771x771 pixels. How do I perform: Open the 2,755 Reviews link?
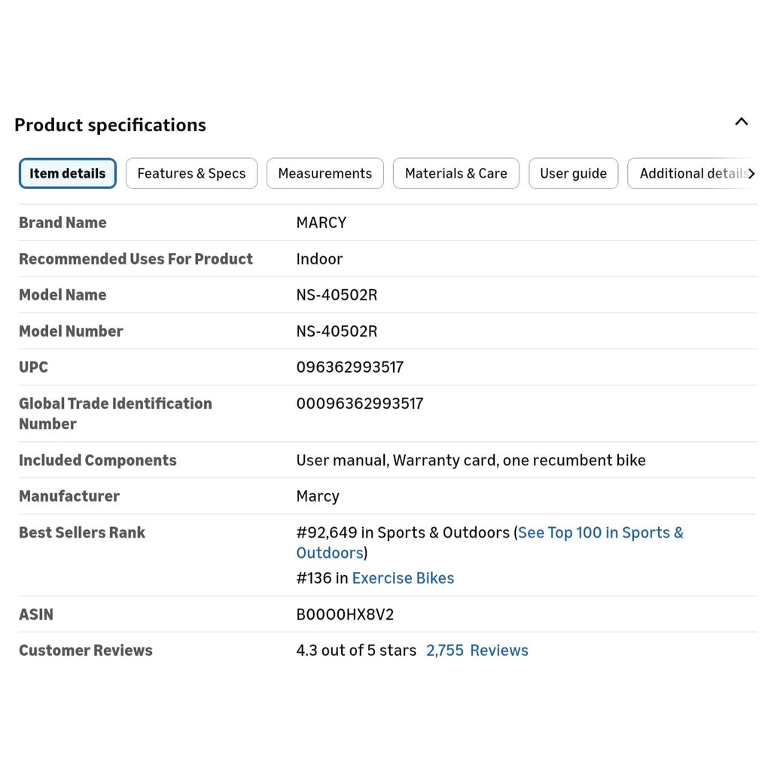(x=477, y=651)
